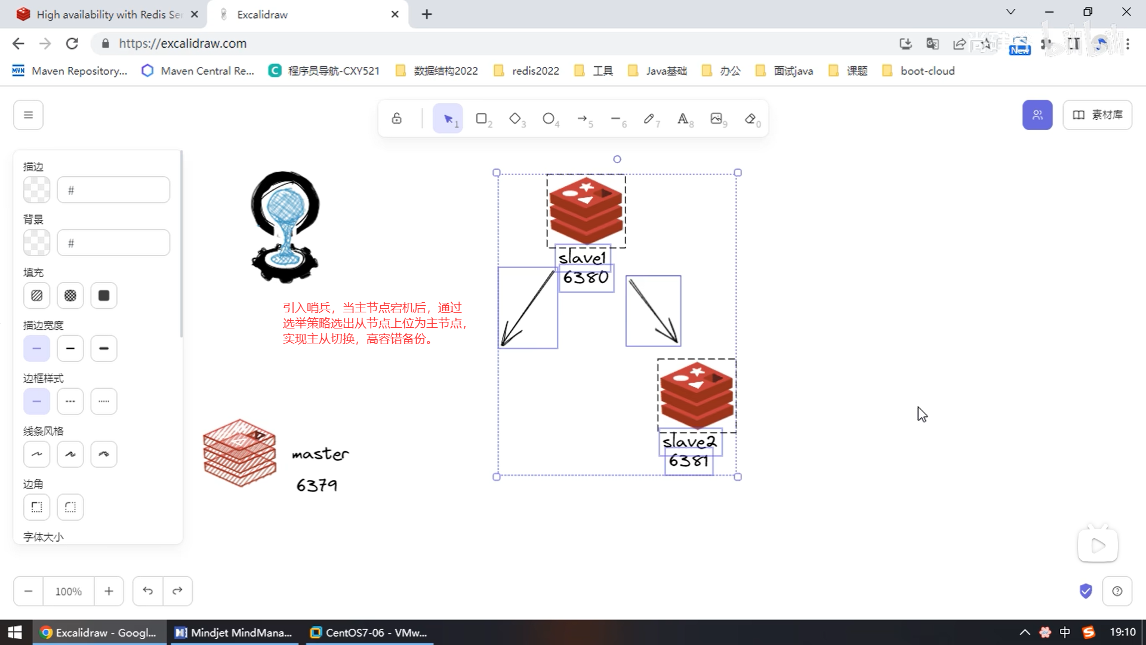Click the background hex color input
Viewport: 1146px width, 645px height.
(113, 243)
